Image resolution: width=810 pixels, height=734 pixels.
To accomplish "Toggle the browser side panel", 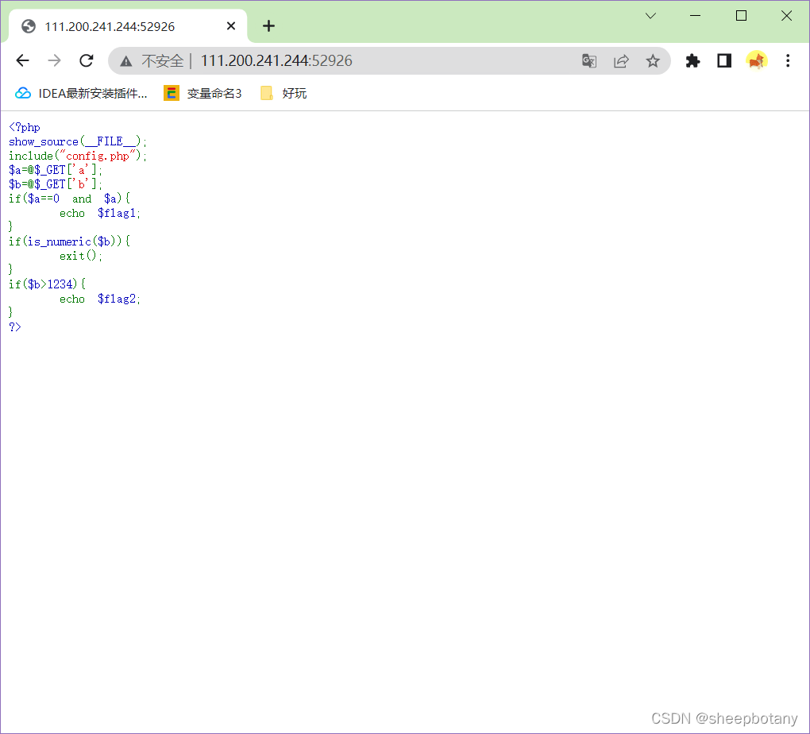I will [x=724, y=61].
